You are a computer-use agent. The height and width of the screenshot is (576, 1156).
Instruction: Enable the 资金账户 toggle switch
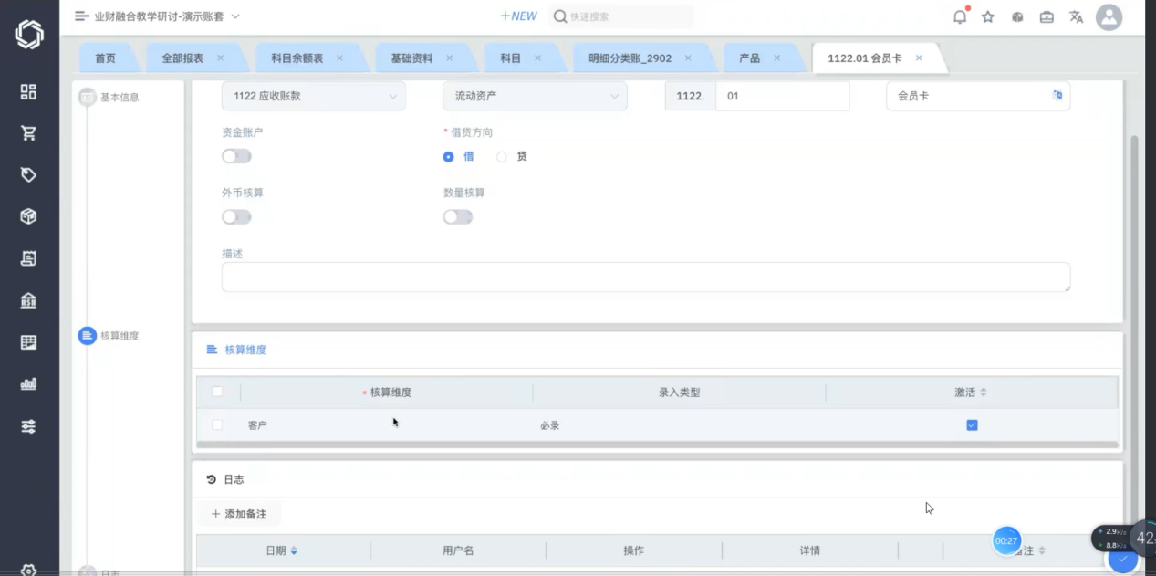click(236, 156)
